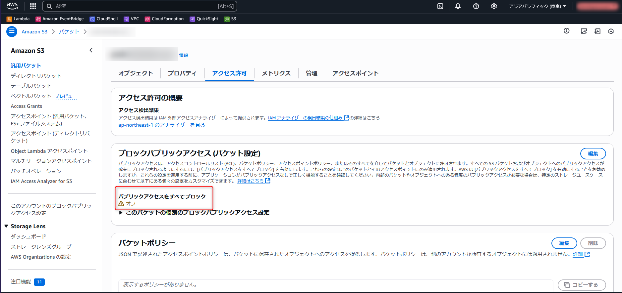Open テーブルバケット in side navigation
The height and width of the screenshot is (293, 622).
[31, 86]
